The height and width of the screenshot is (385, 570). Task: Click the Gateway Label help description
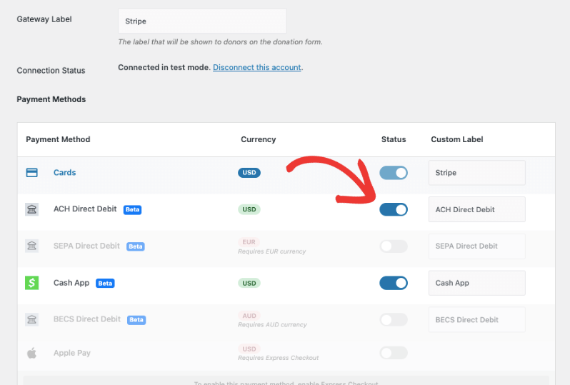[x=220, y=42]
